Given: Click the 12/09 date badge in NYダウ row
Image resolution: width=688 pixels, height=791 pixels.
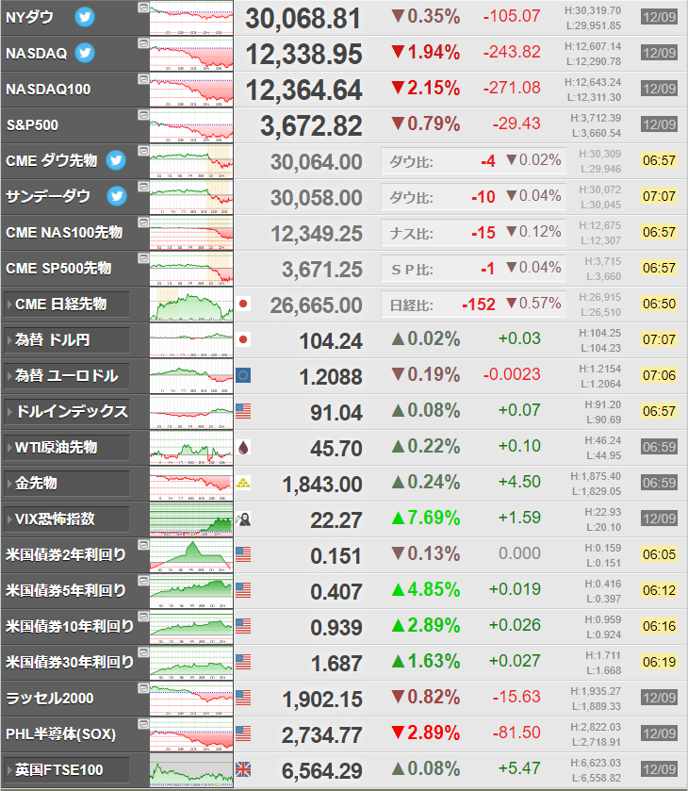Looking at the screenshot, I should 659,17.
